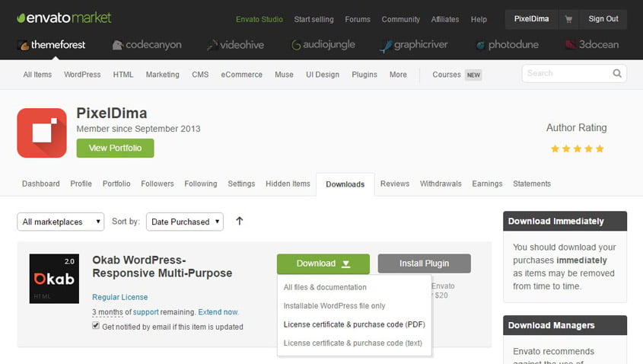This screenshot has width=643, height=364.
Task: Browse the CMS category
Action: [x=200, y=75]
